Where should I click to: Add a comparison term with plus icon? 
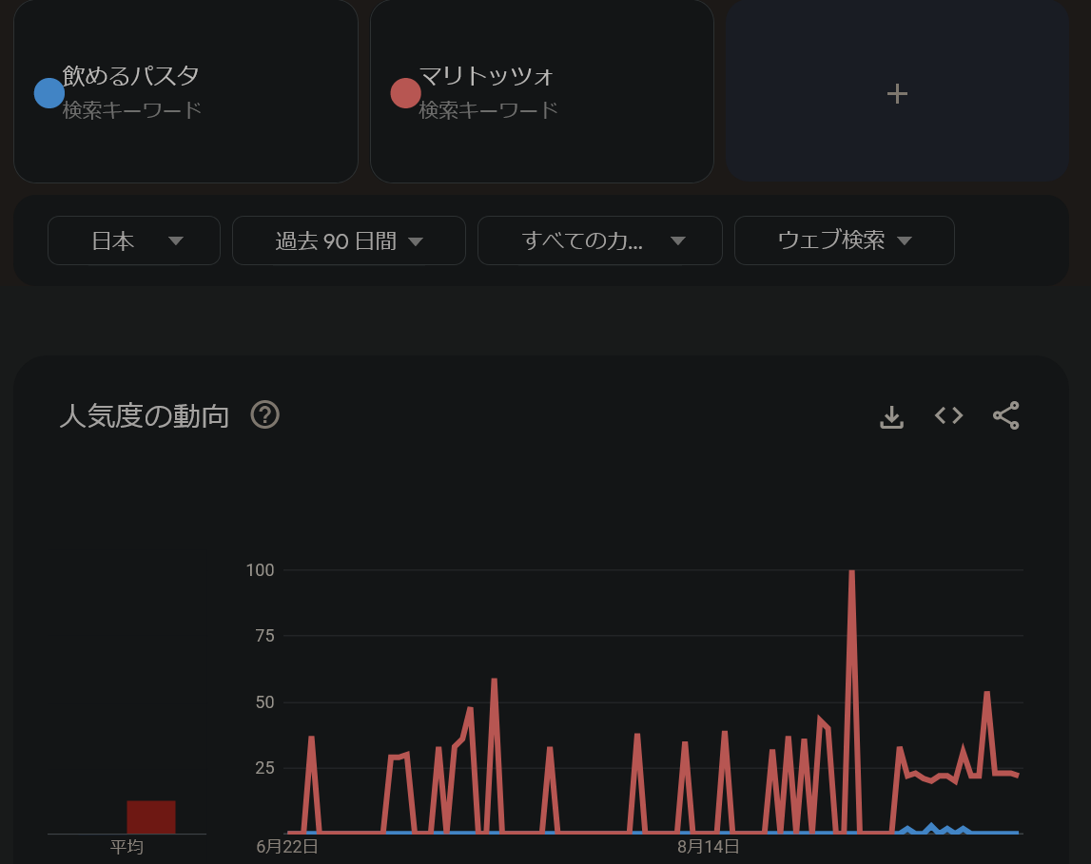click(x=898, y=91)
